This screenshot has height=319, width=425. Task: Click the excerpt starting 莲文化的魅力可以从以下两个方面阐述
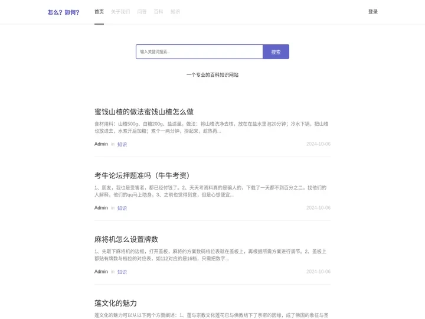(211, 315)
